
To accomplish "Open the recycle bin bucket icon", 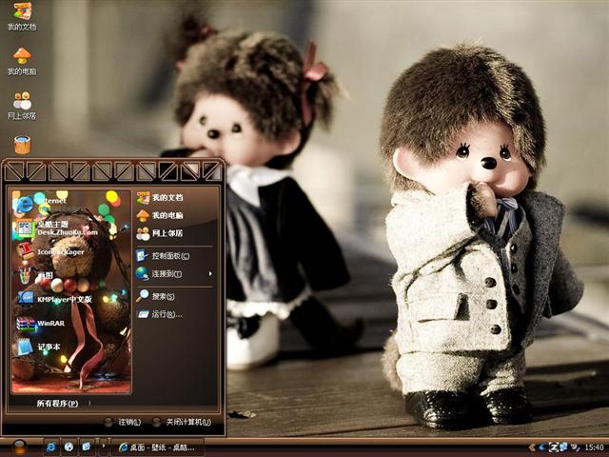I will click(x=21, y=145).
